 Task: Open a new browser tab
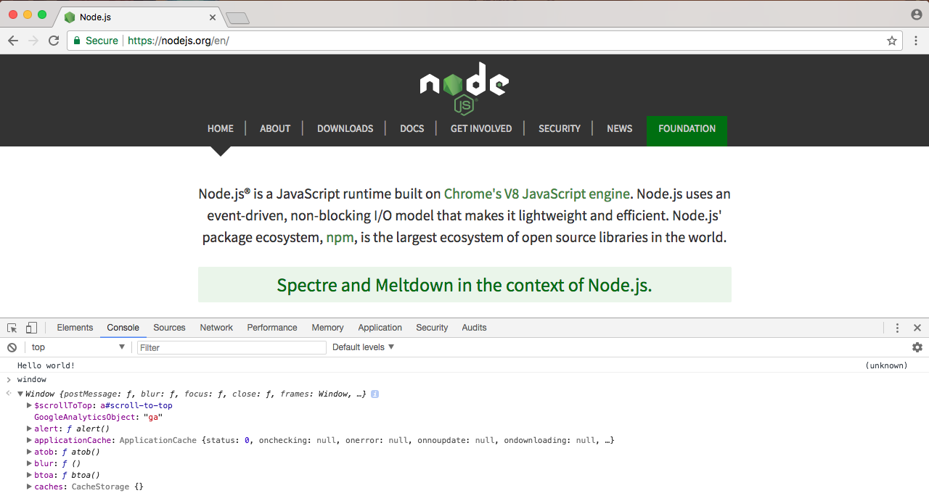pyautogui.click(x=237, y=18)
